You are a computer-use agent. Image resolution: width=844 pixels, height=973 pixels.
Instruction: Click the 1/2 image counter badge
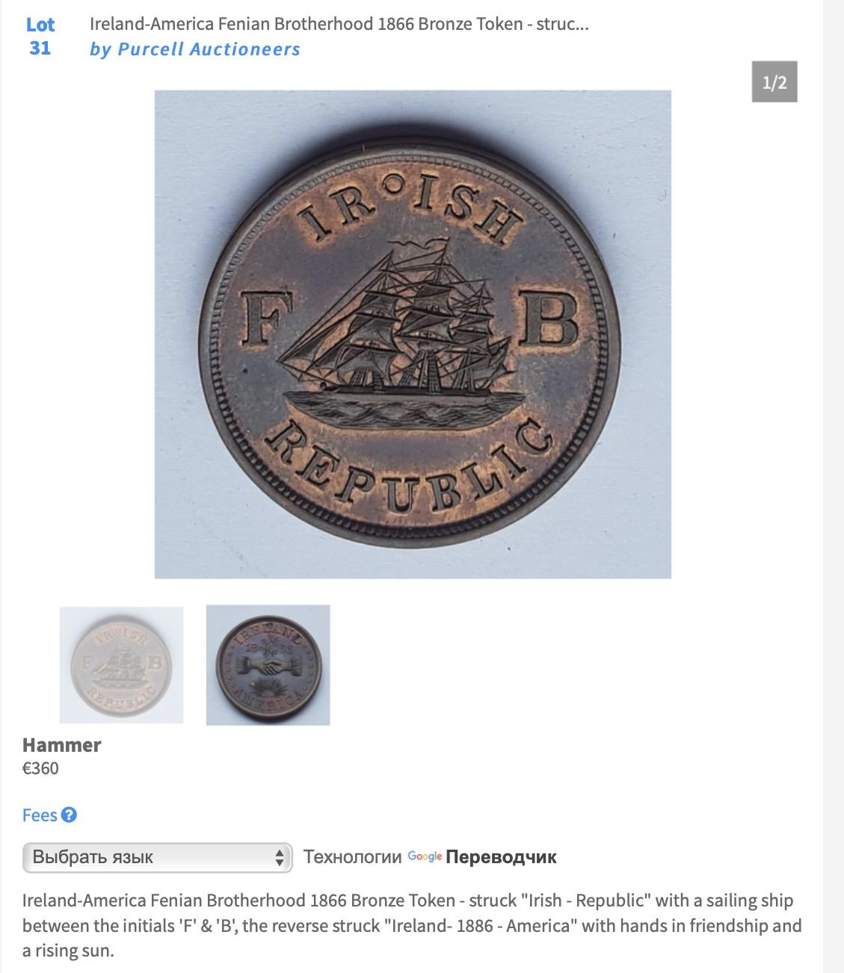774,81
